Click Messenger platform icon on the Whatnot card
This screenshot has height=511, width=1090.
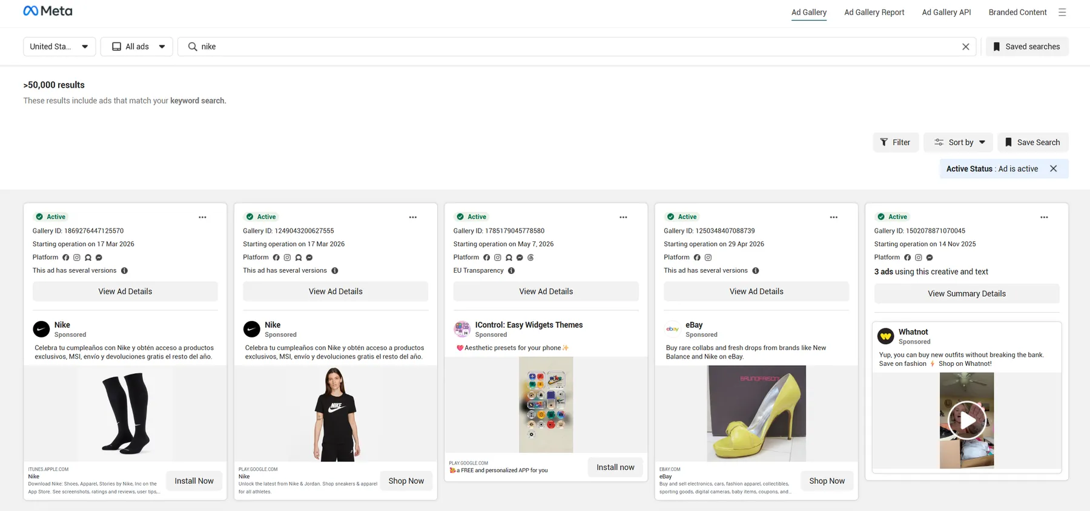[930, 258]
